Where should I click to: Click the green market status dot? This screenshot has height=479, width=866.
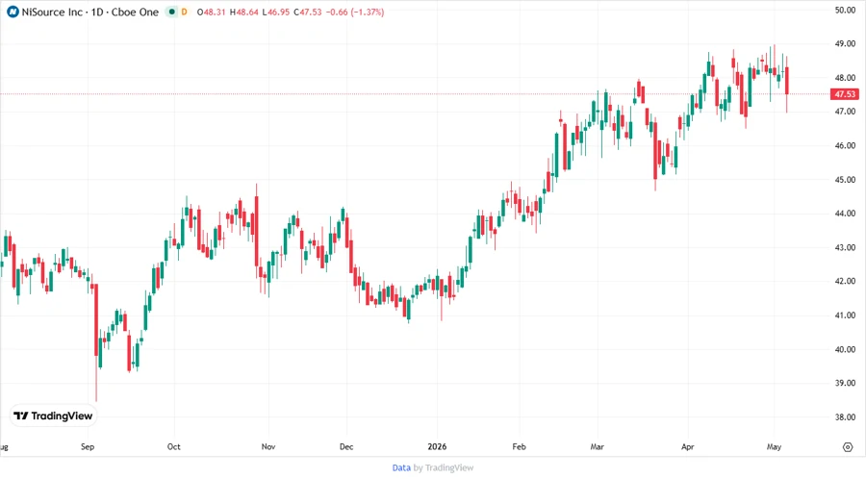pyautogui.click(x=172, y=12)
